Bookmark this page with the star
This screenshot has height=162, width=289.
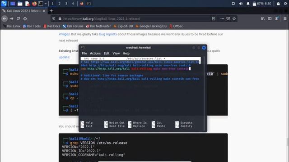(234, 18)
